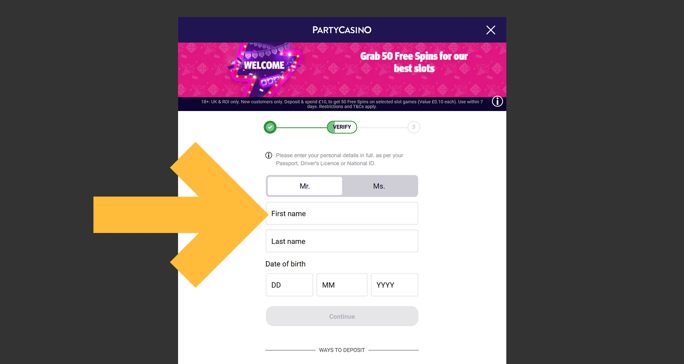Select the Mr. title option
The height and width of the screenshot is (364, 684).
305,186
